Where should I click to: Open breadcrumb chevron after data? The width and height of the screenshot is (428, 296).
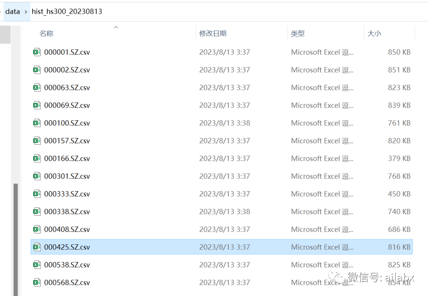[26, 12]
